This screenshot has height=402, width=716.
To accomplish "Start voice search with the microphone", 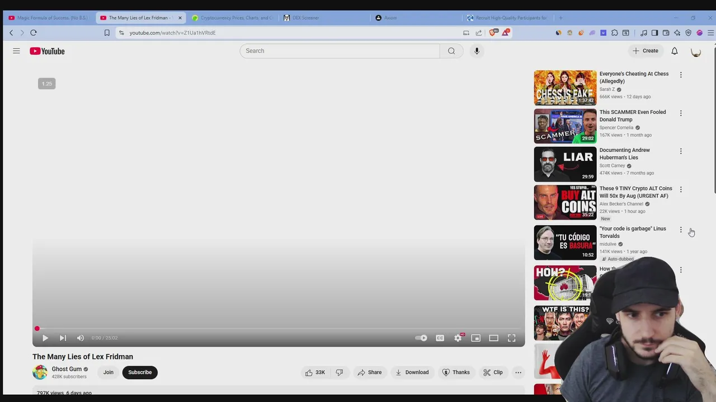I will click(x=477, y=51).
